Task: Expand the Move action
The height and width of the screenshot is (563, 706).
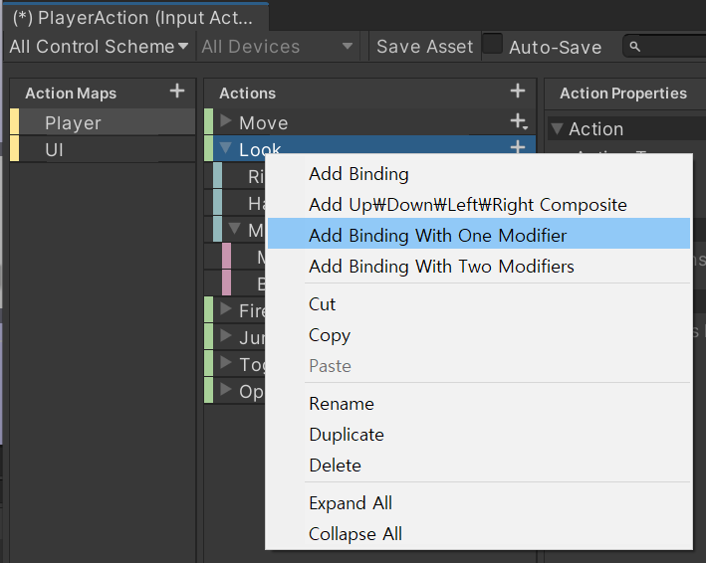Action: coord(226,122)
